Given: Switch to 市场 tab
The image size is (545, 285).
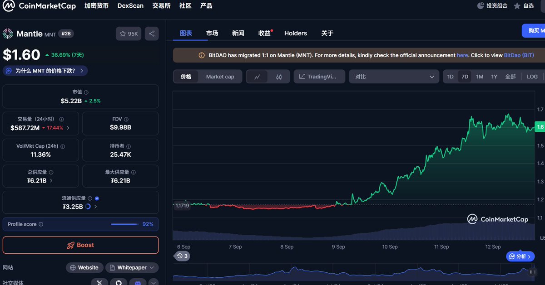Looking at the screenshot, I should click(212, 33).
